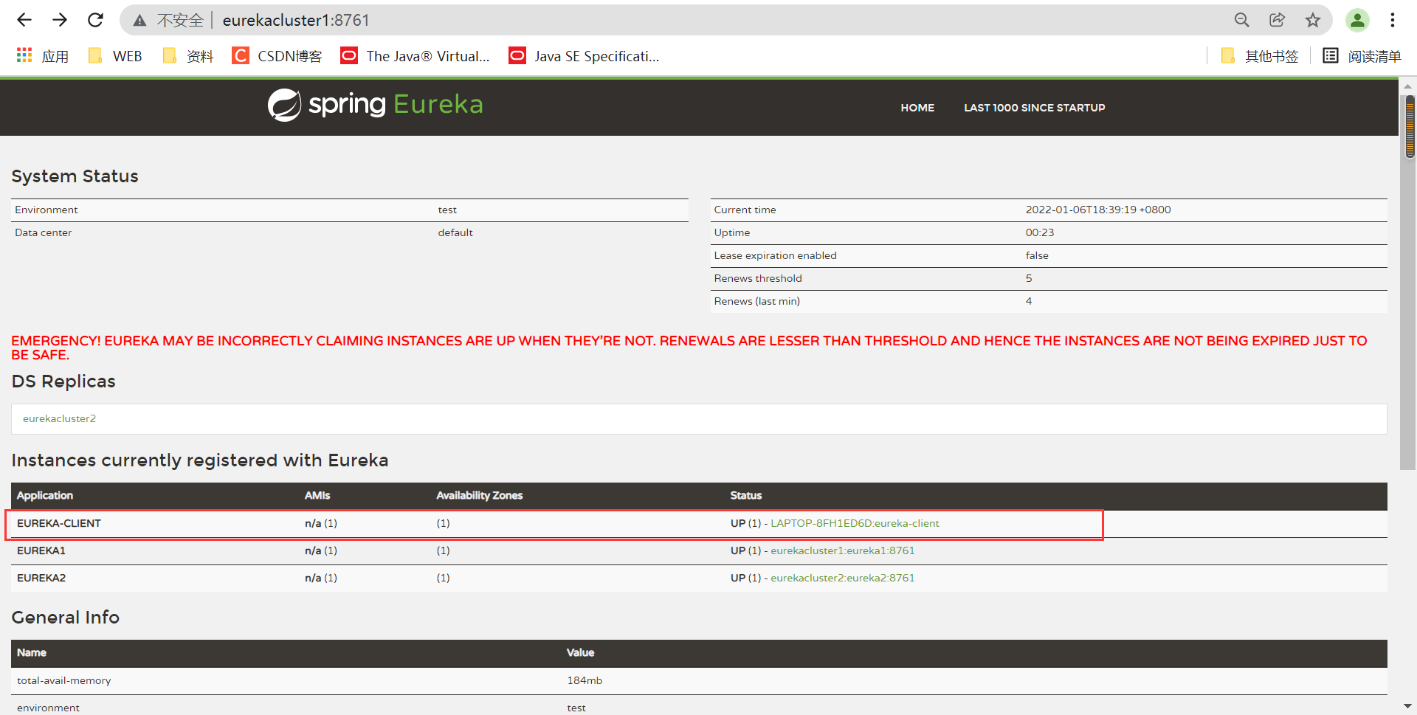This screenshot has height=715, width=1417.
Task: Click the Current time value
Action: pos(1098,210)
